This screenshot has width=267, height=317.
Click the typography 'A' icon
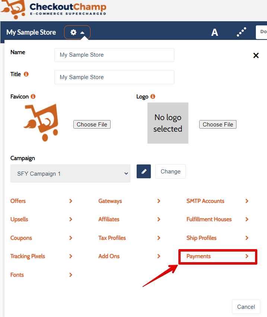coord(214,32)
